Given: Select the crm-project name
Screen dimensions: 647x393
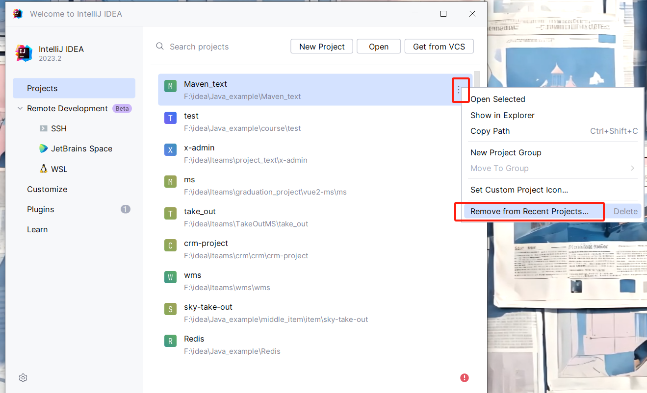Looking at the screenshot, I should pos(206,243).
